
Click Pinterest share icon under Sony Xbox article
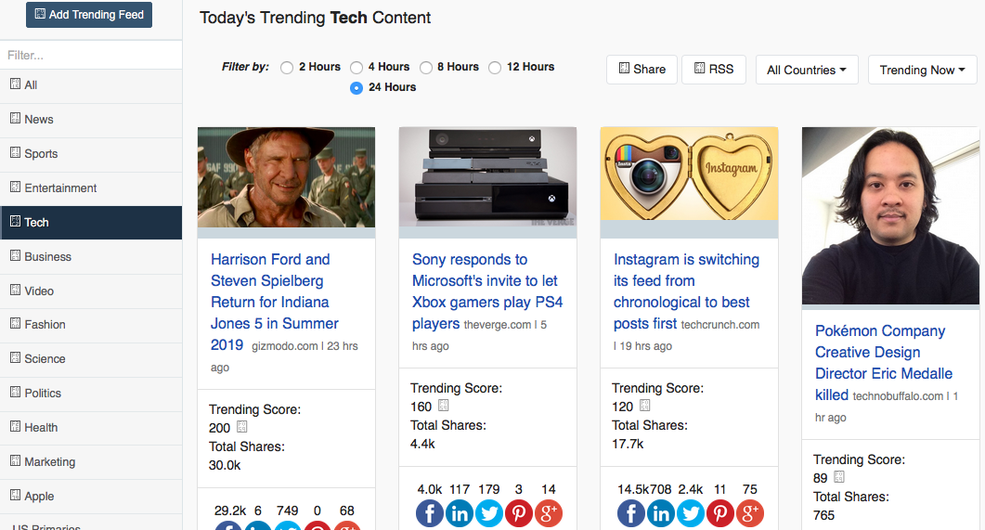tap(518, 513)
